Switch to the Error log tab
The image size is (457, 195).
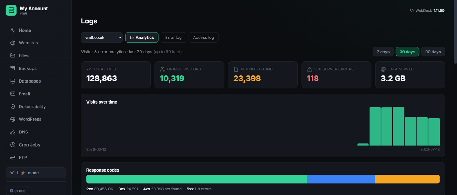click(173, 37)
